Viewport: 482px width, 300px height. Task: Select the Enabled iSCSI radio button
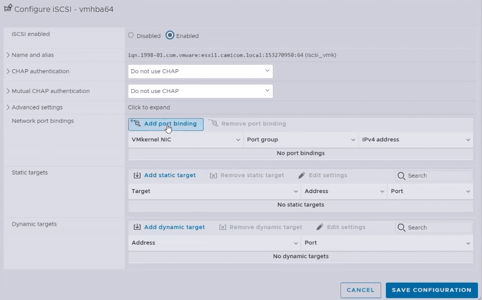coord(170,36)
